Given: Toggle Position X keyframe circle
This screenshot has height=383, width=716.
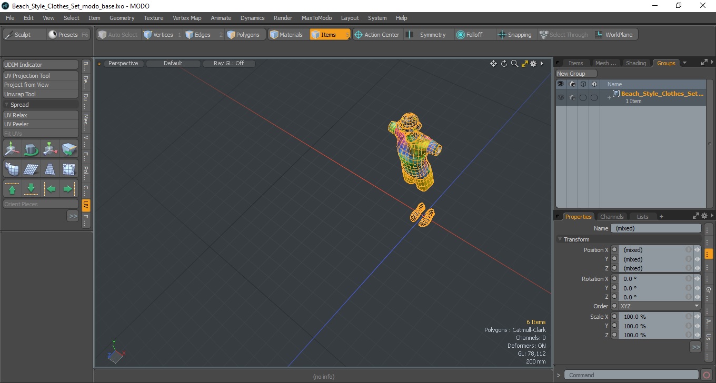Looking at the screenshot, I should [614, 250].
